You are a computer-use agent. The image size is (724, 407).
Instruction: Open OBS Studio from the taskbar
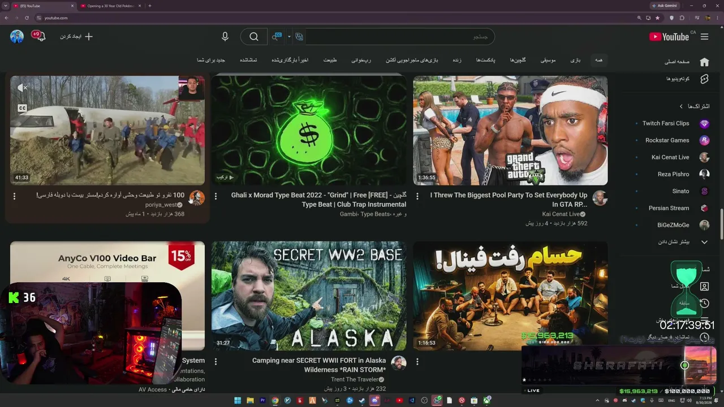tap(424, 400)
